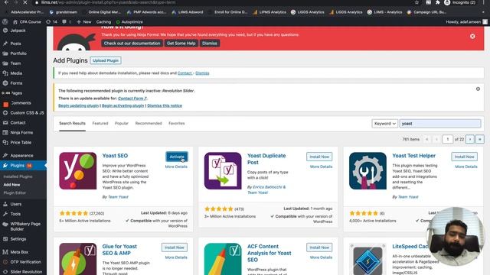The width and height of the screenshot is (490, 275).
Task: Install Yoast Duplicate Post plugin
Action: (x=319, y=157)
